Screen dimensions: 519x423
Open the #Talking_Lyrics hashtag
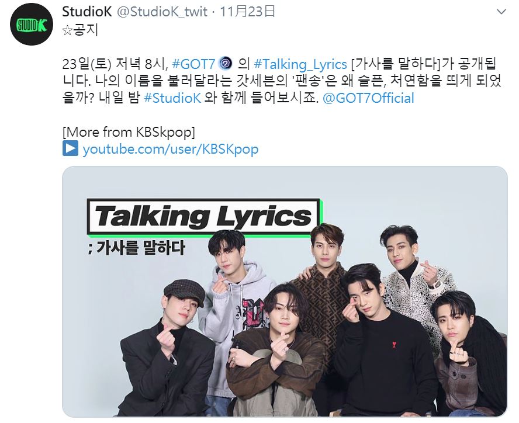(x=300, y=64)
